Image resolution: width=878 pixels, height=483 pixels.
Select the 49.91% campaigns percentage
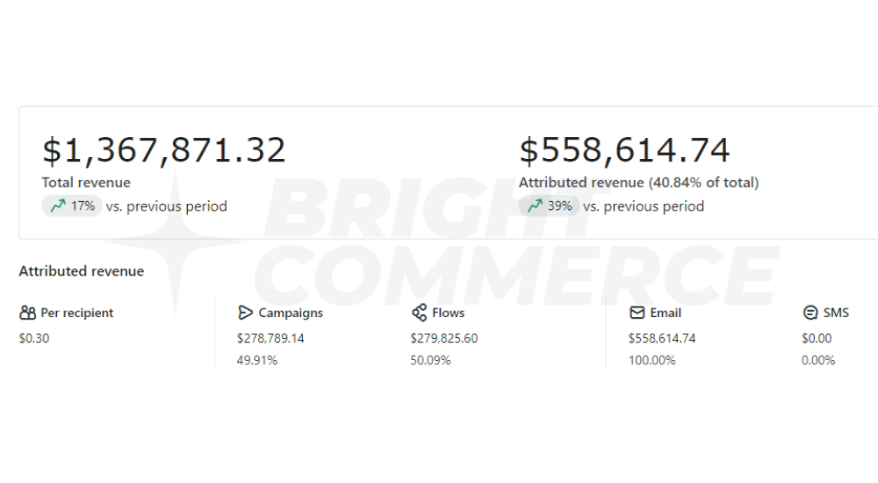point(257,360)
